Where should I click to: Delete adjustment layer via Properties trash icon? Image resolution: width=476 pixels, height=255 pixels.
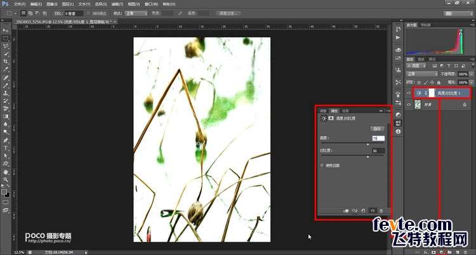(381, 211)
